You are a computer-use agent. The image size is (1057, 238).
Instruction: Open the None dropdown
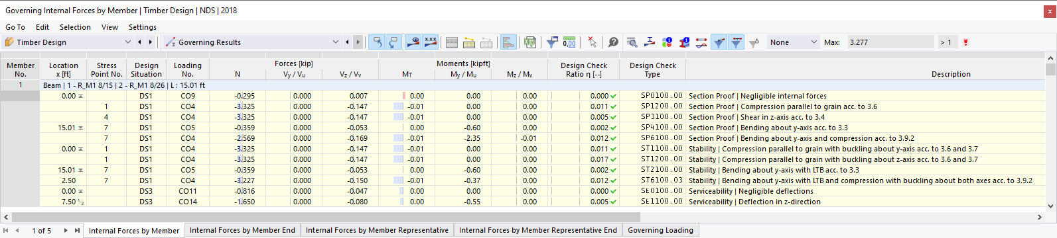pos(794,42)
